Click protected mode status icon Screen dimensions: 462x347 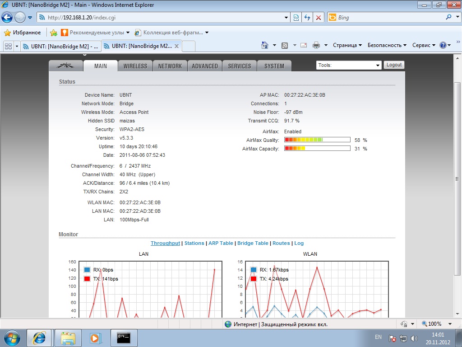pos(404,324)
